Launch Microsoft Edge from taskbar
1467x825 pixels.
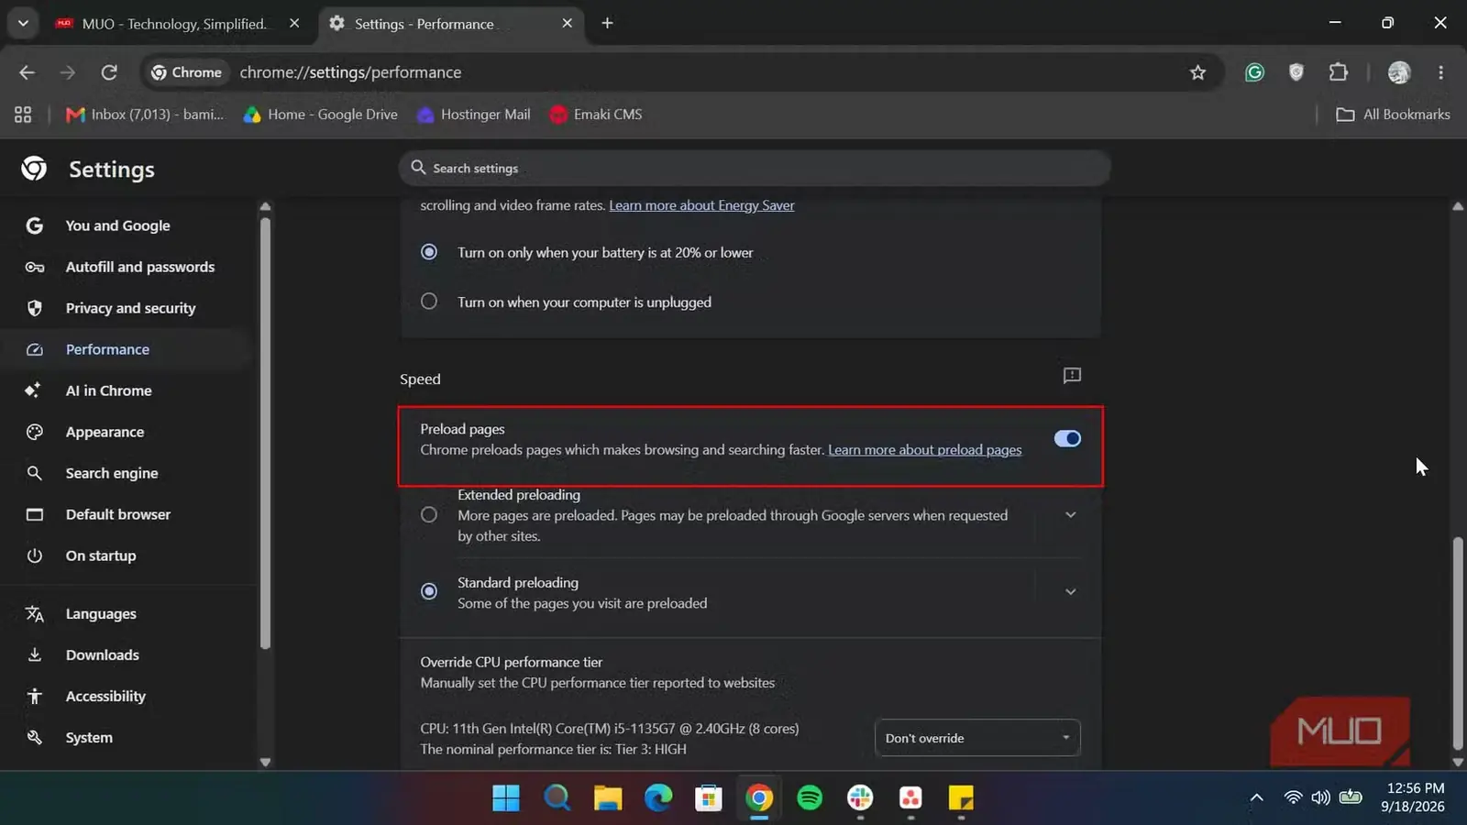click(658, 798)
